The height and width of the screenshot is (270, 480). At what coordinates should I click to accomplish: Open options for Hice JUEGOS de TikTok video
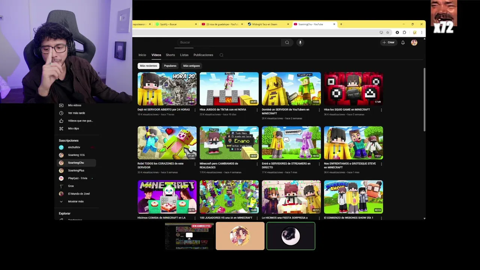(257, 110)
